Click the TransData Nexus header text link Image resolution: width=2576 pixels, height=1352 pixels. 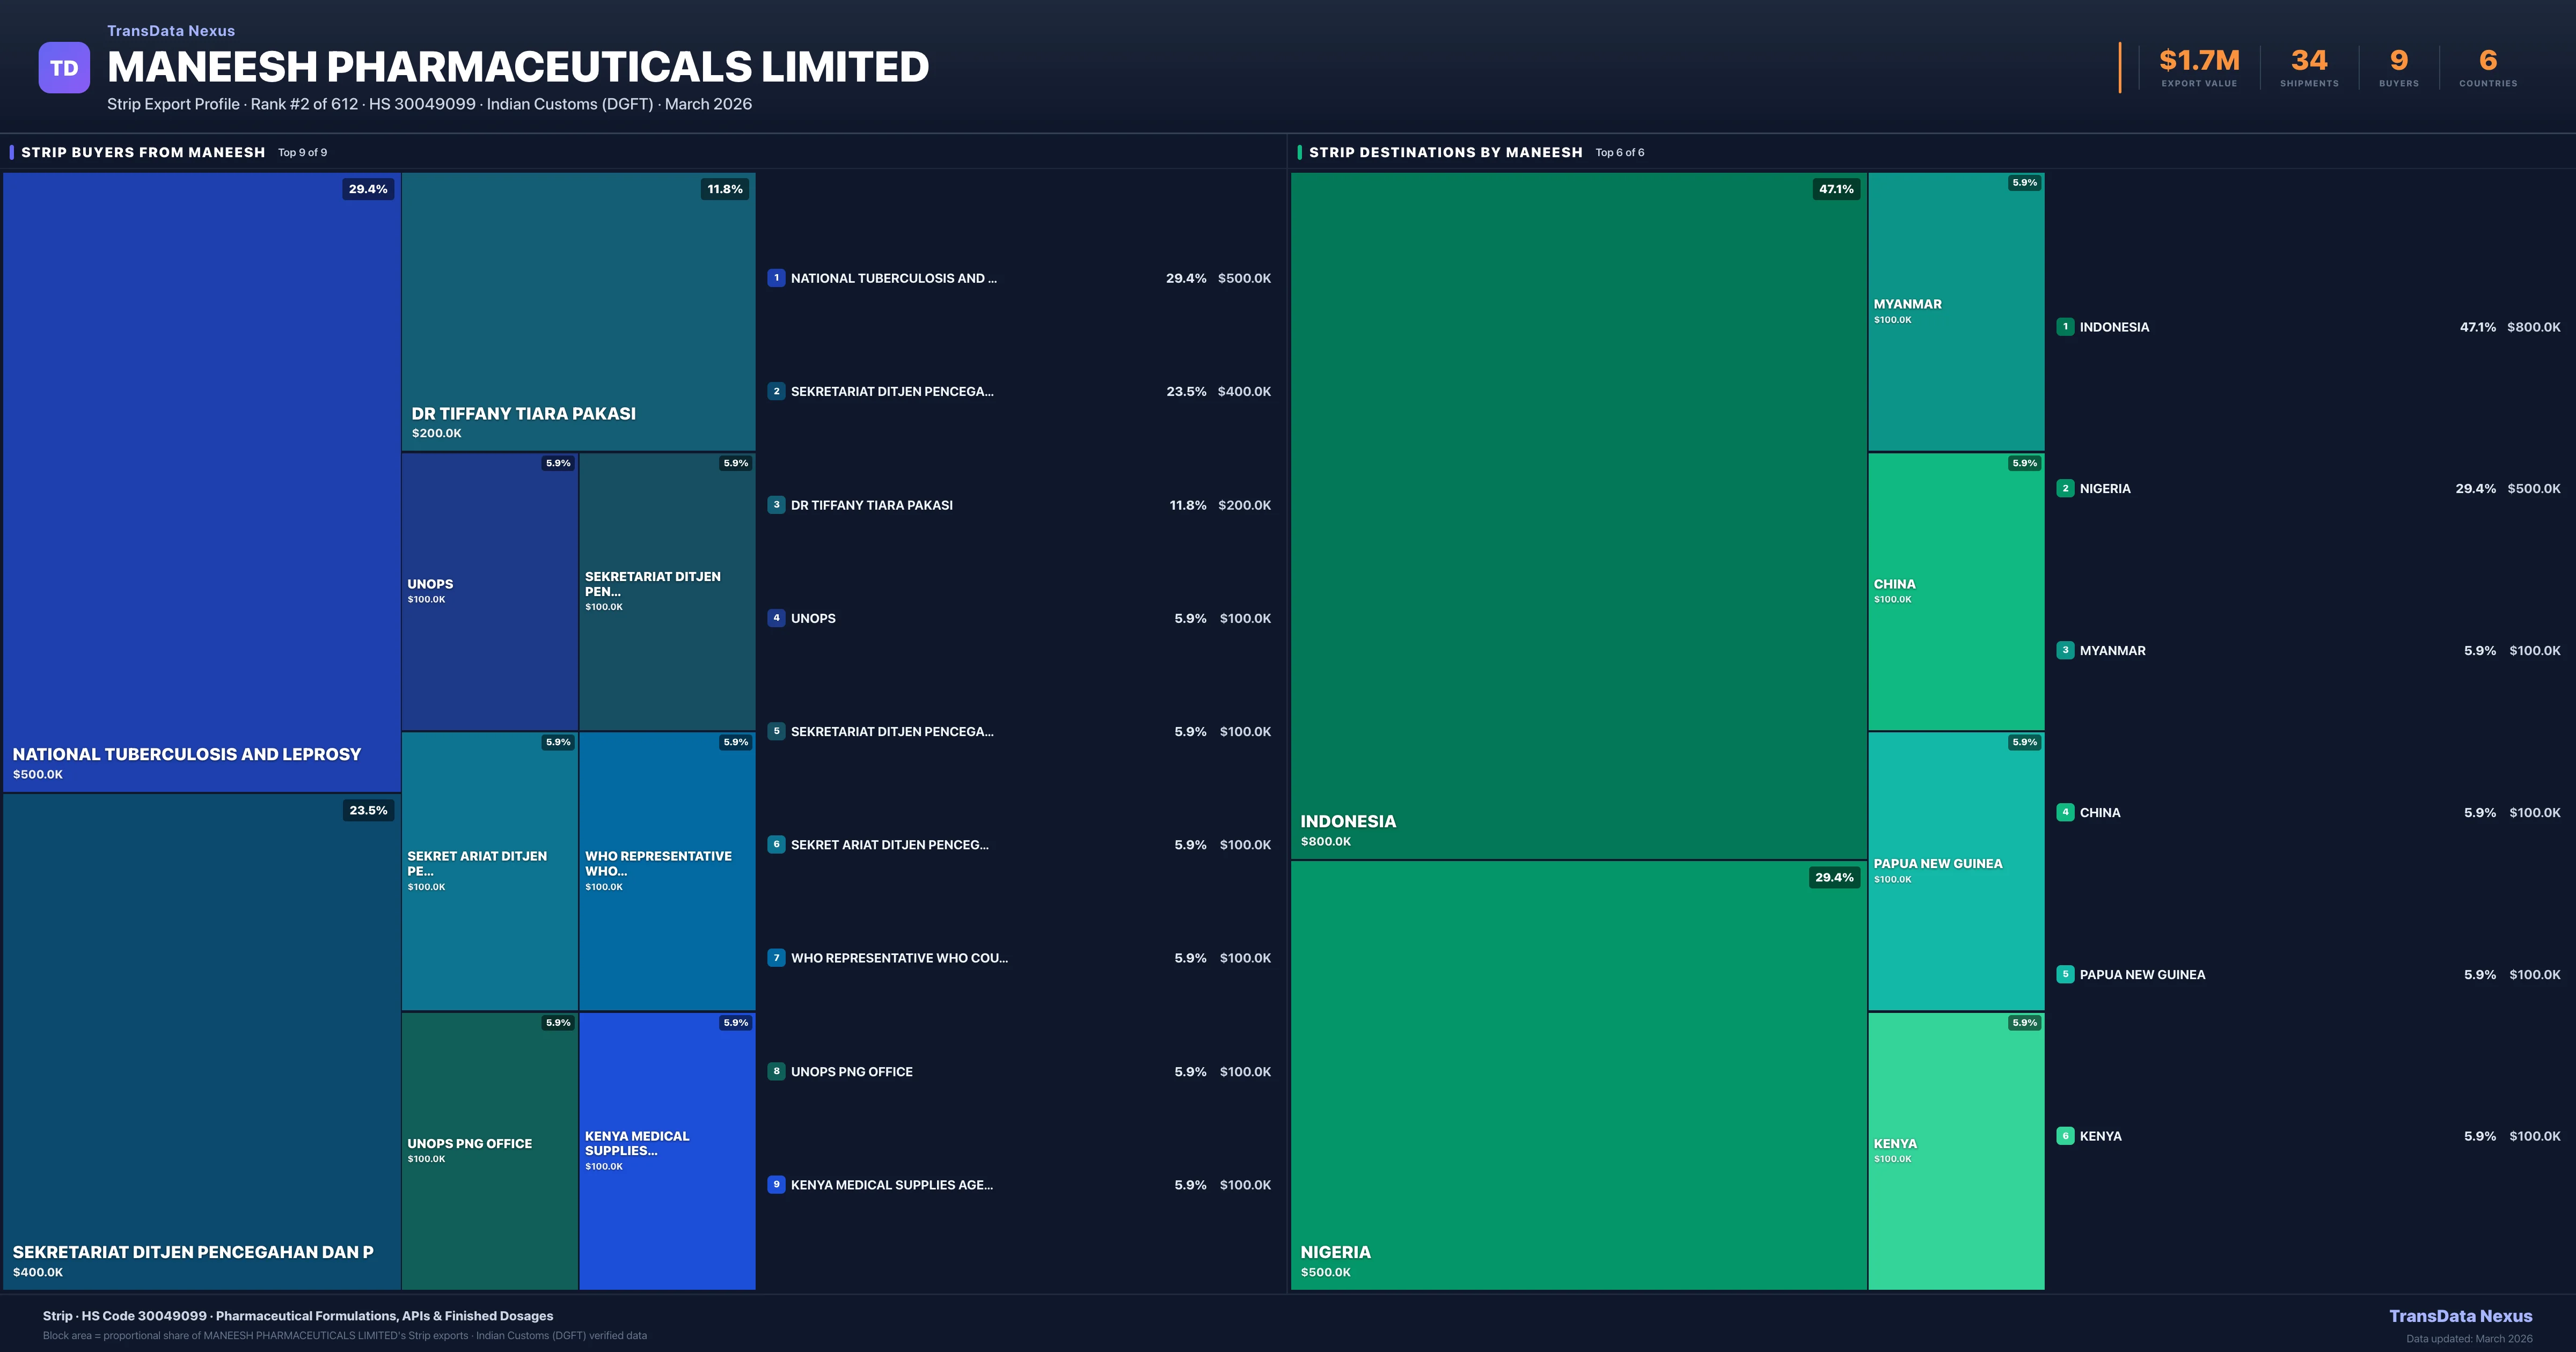(171, 31)
